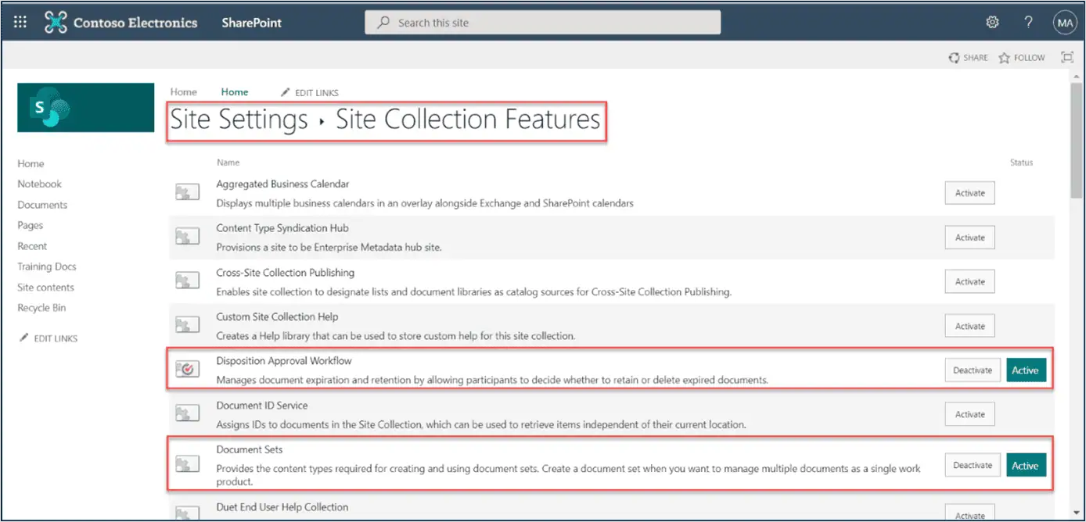Go to Recycle Bin in the sidebar

tap(41, 308)
